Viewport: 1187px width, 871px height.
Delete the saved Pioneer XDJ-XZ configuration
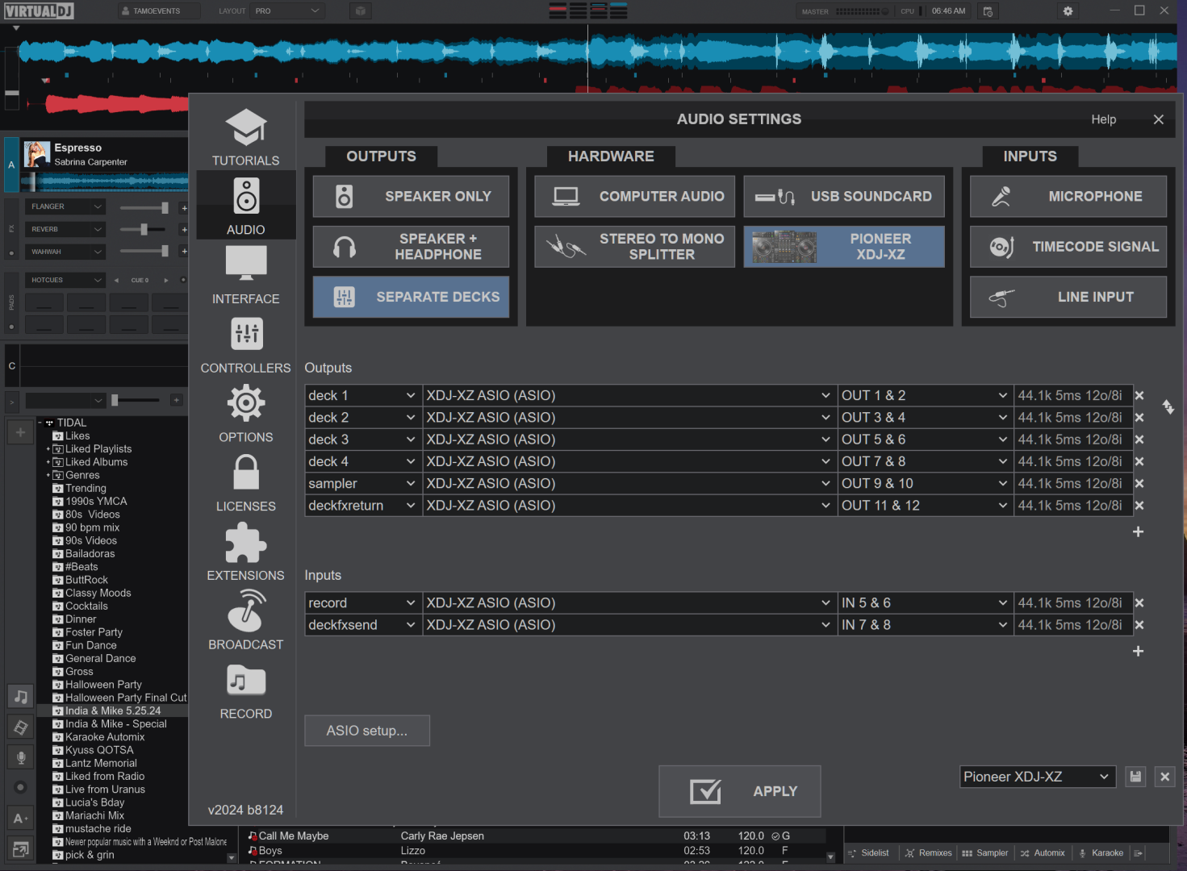tap(1164, 777)
